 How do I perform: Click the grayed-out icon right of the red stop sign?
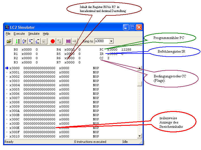(59, 41)
